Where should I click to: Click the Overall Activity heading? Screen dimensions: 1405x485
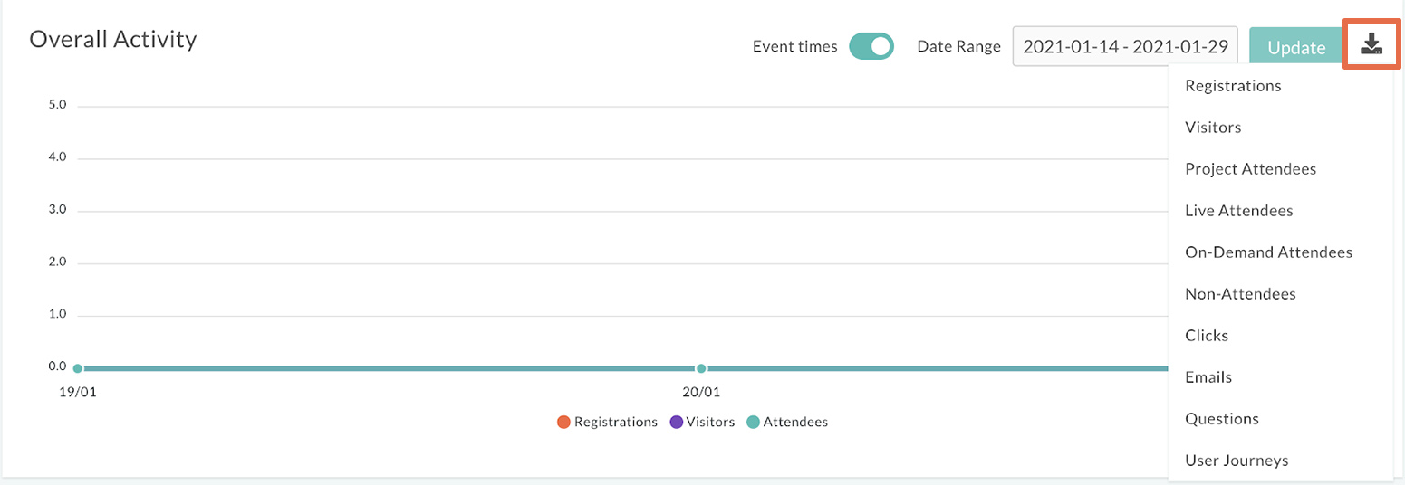pos(113,40)
